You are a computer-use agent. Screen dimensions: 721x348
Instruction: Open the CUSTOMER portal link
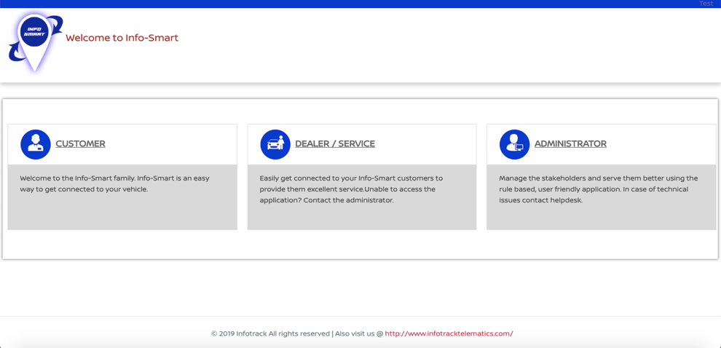pos(80,144)
